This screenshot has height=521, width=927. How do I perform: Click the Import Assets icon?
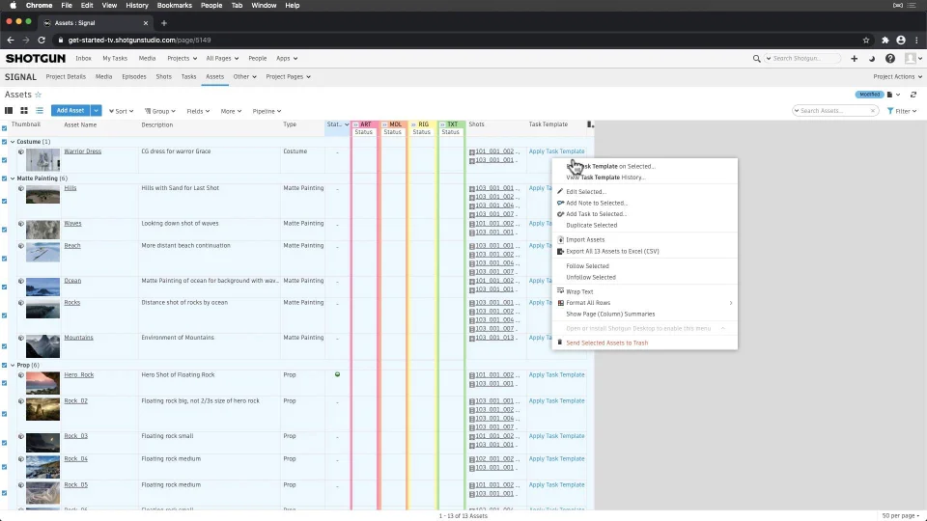(560, 240)
